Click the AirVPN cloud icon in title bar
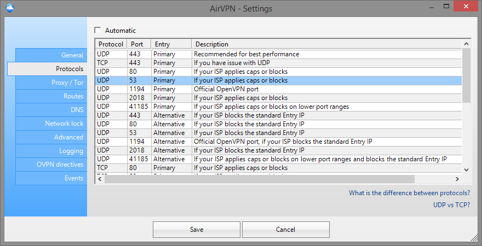The image size is (482, 246). click(10, 8)
